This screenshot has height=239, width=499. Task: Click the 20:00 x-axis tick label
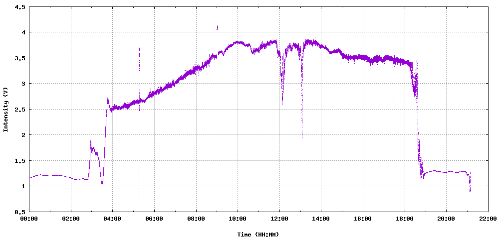tap(446, 219)
